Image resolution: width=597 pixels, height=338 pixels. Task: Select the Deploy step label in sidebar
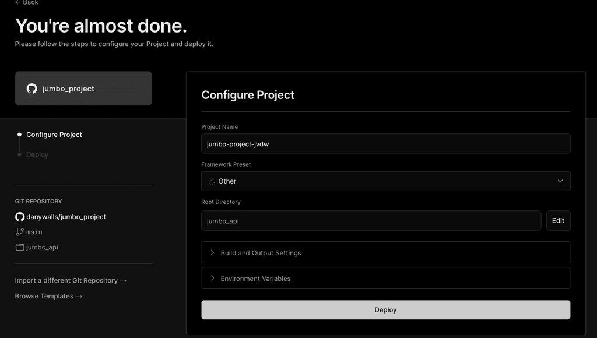click(37, 154)
